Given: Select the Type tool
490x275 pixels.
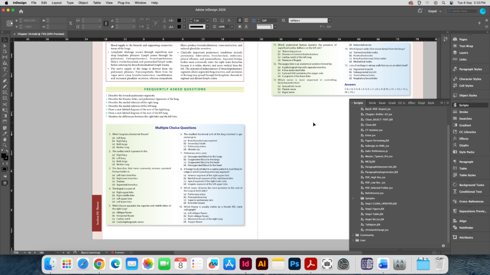Looking at the screenshot, I should pyautogui.click(x=5, y=69).
